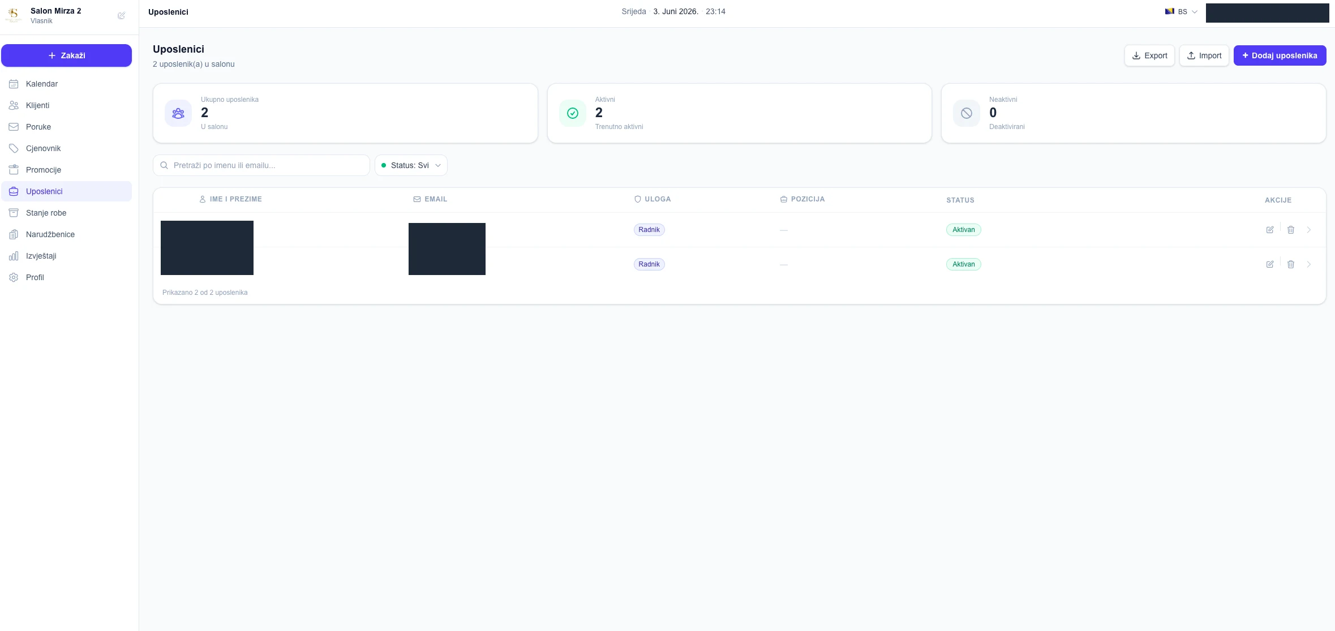The width and height of the screenshot is (1335, 631).
Task: Click edit icon for first employee row
Action: coord(1270,230)
